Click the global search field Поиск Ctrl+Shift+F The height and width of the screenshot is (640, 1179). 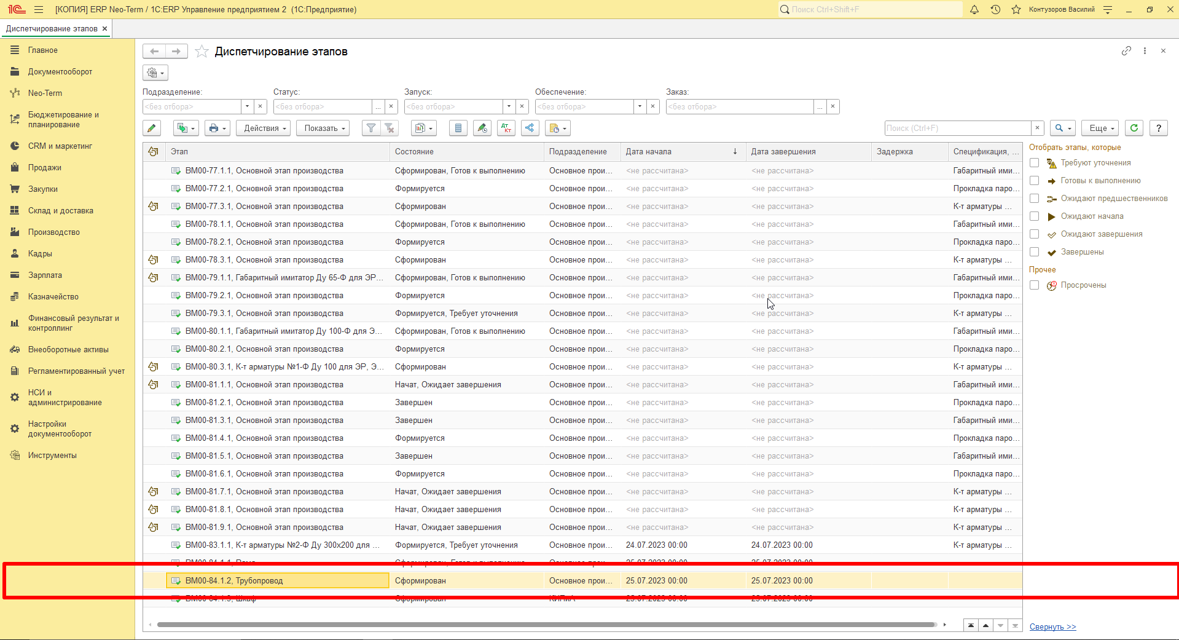tap(870, 9)
